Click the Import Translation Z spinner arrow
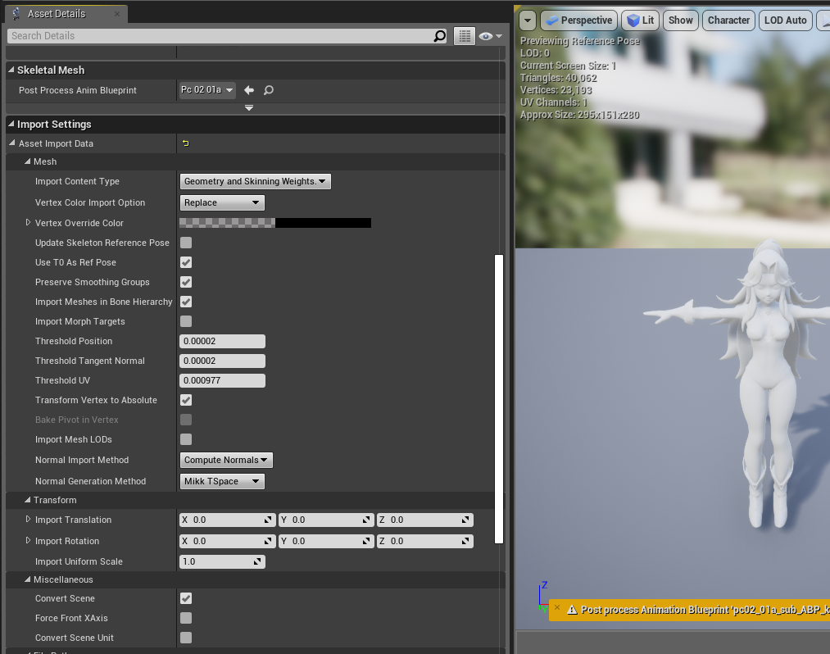Screen dimensions: 830x654 pos(465,520)
